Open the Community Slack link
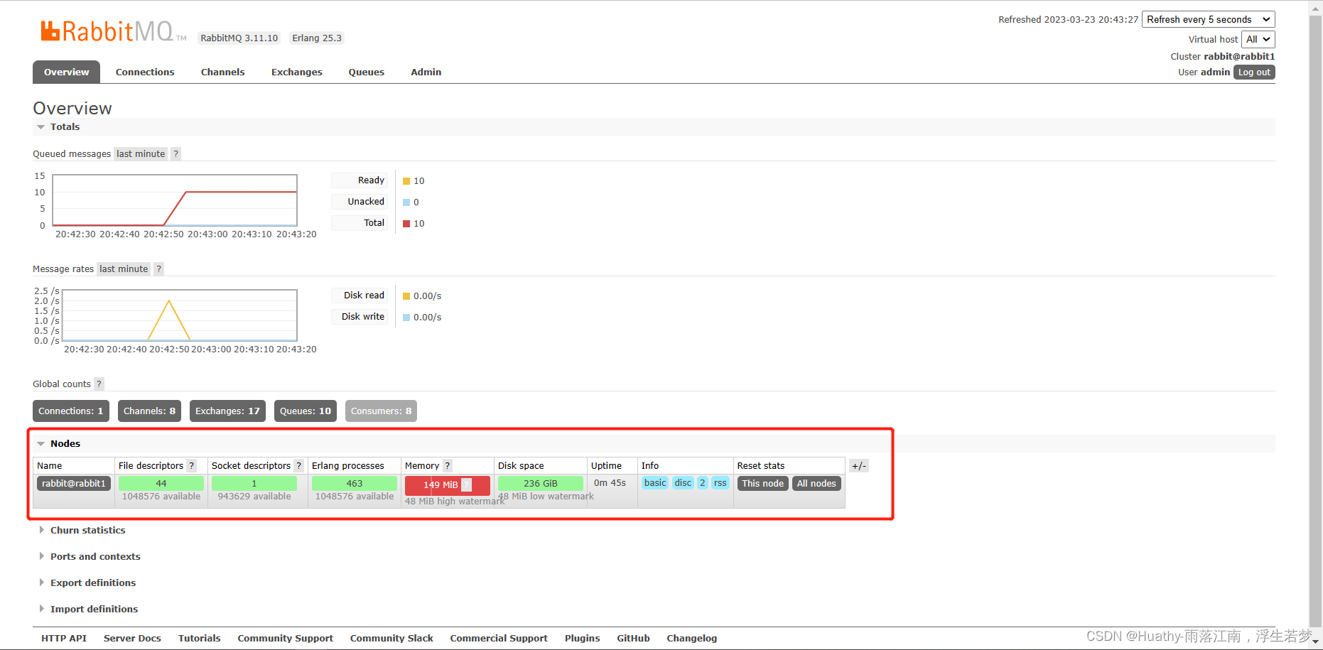1323x650 pixels. click(x=391, y=639)
